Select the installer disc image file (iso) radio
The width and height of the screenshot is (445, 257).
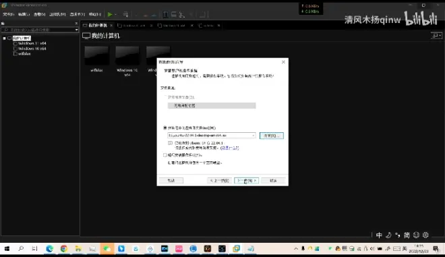(x=165, y=127)
